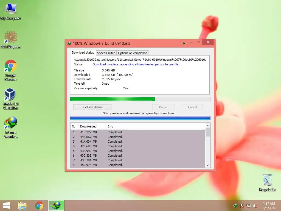Click the 2.835 MB/sec transfer rate
The height and width of the screenshot is (211, 281).
pyautogui.click(x=111, y=79)
